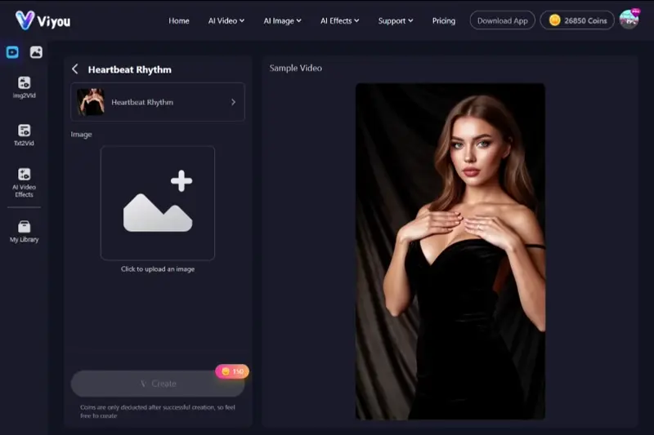Screen dimensions: 654x435
Task: Click the 150 coin cost badge
Action: pos(232,371)
